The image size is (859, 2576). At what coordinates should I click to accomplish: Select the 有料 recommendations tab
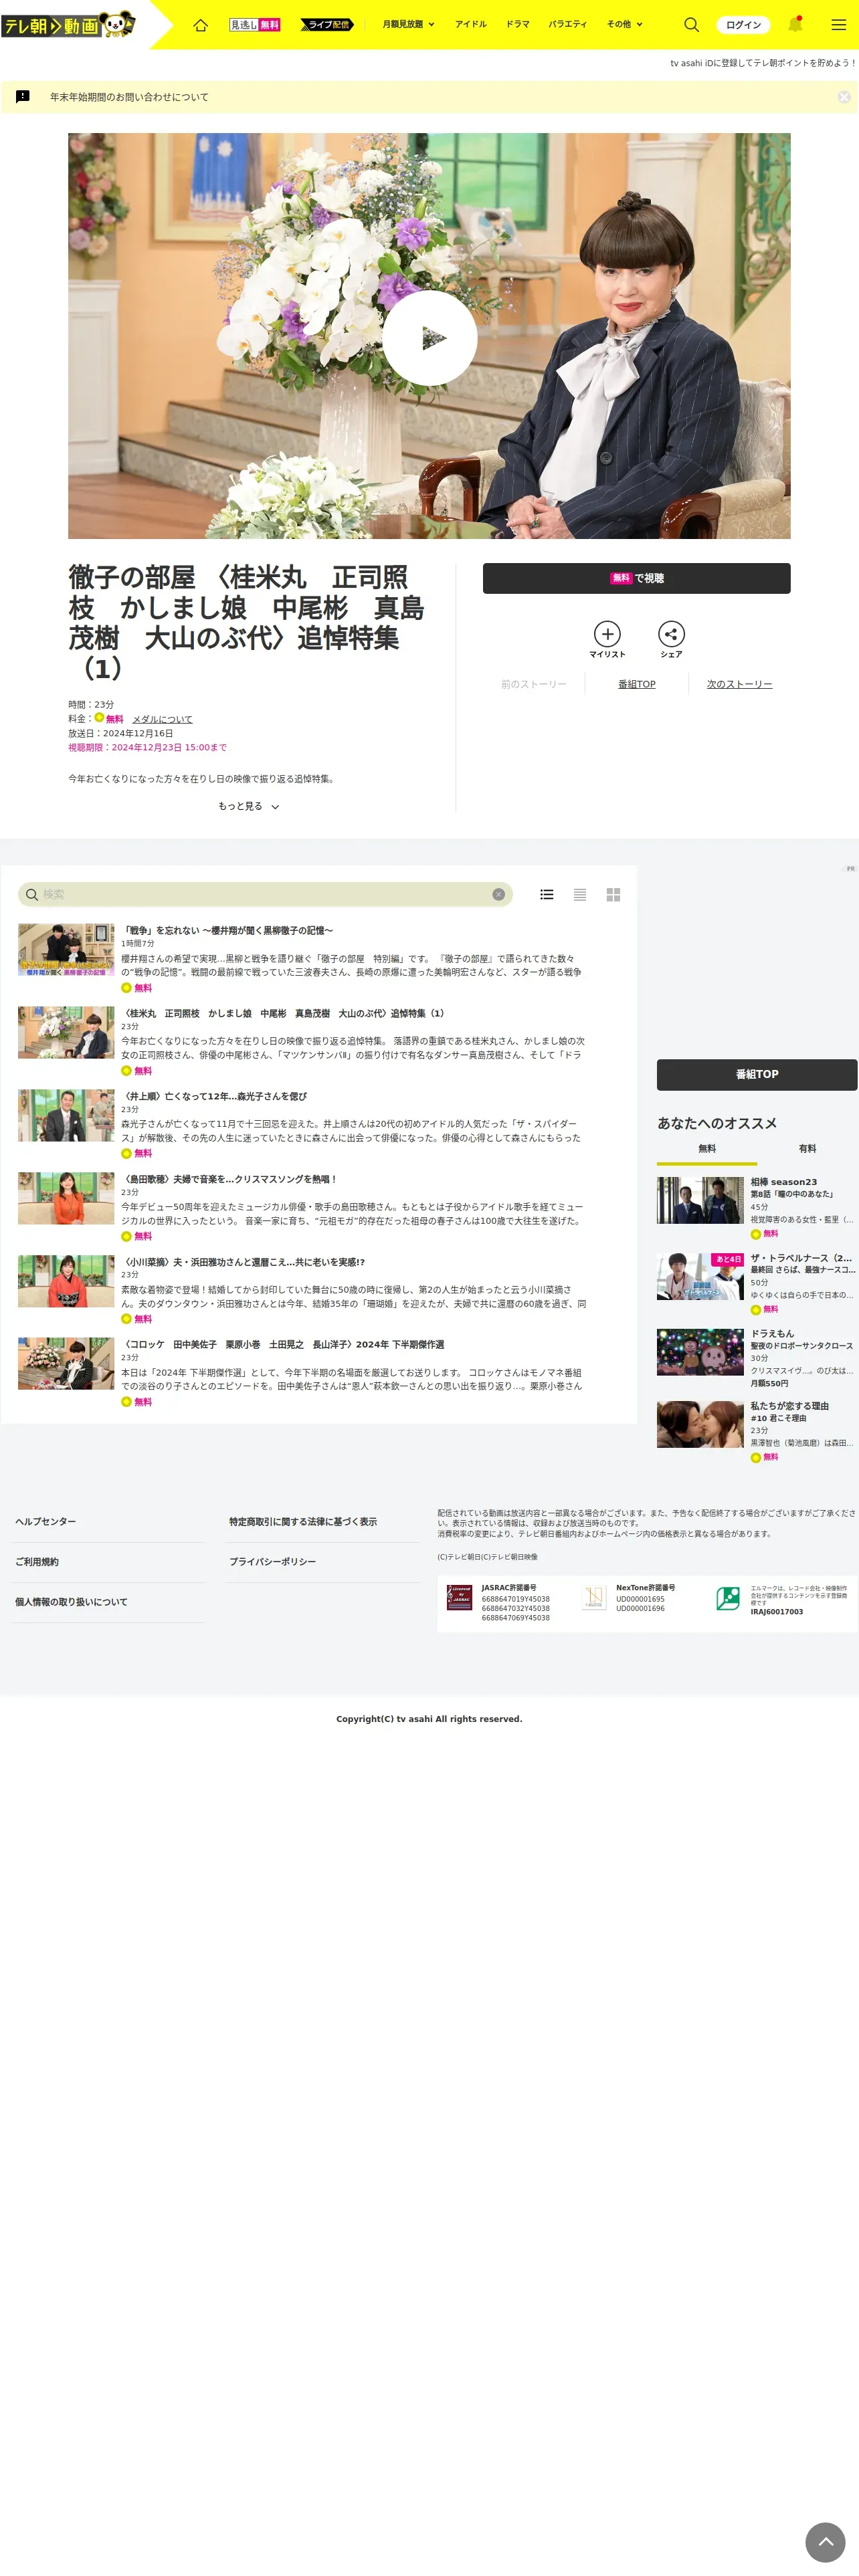click(x=807, y=1149)
